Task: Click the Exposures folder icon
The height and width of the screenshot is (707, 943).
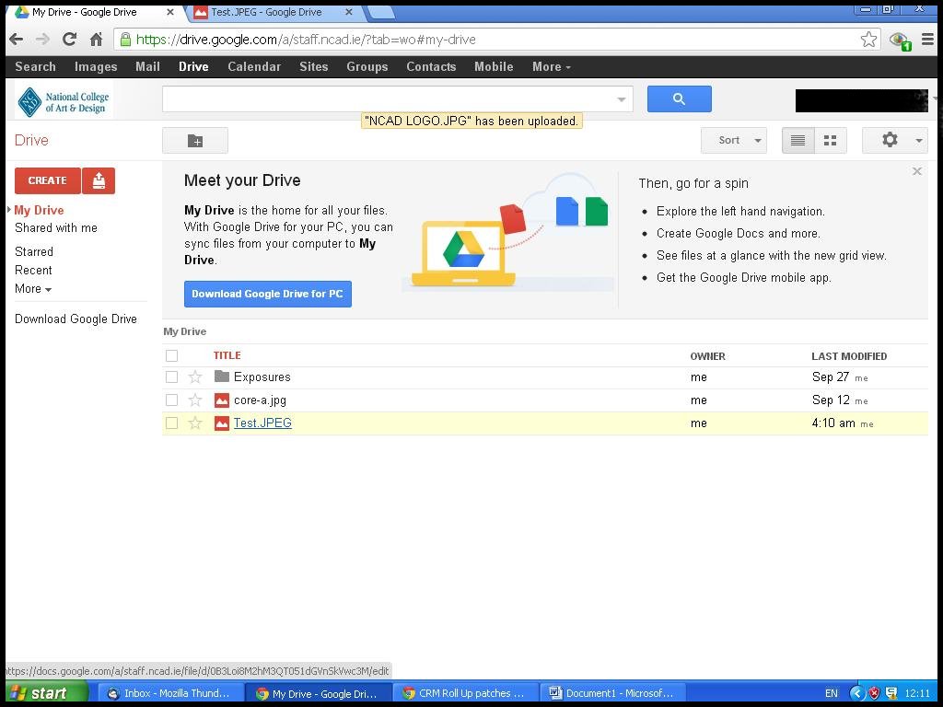Action: [222, 377]
